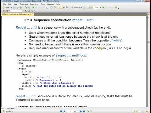
Task: Expand the Zoom In tool dropdown arrow
Action: (81, 8)
